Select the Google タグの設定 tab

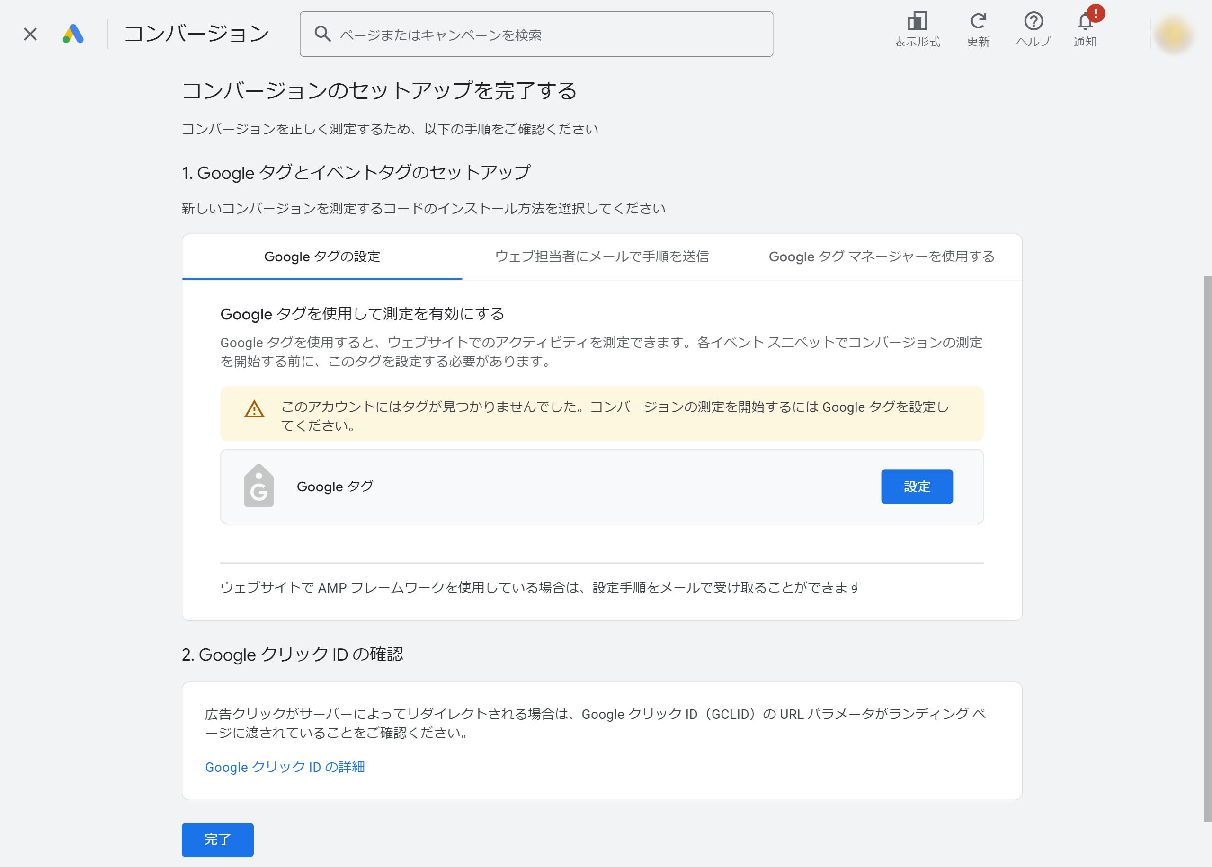coord(322,257)
